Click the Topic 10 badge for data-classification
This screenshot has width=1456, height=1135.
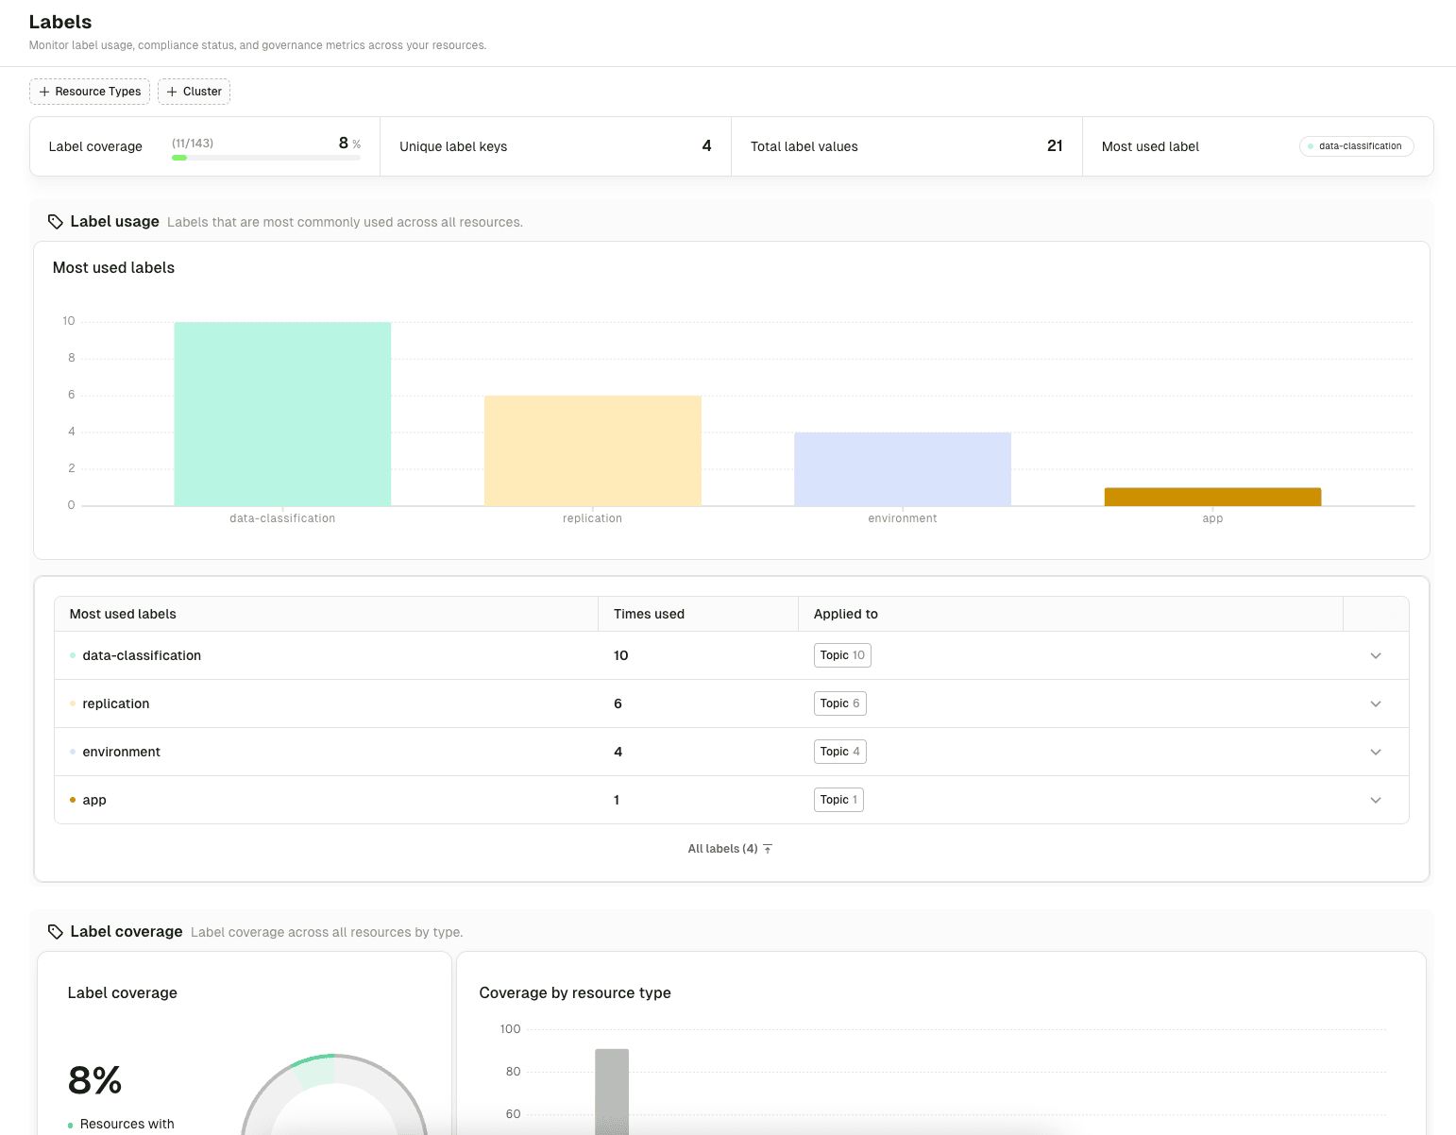point(841,654)
